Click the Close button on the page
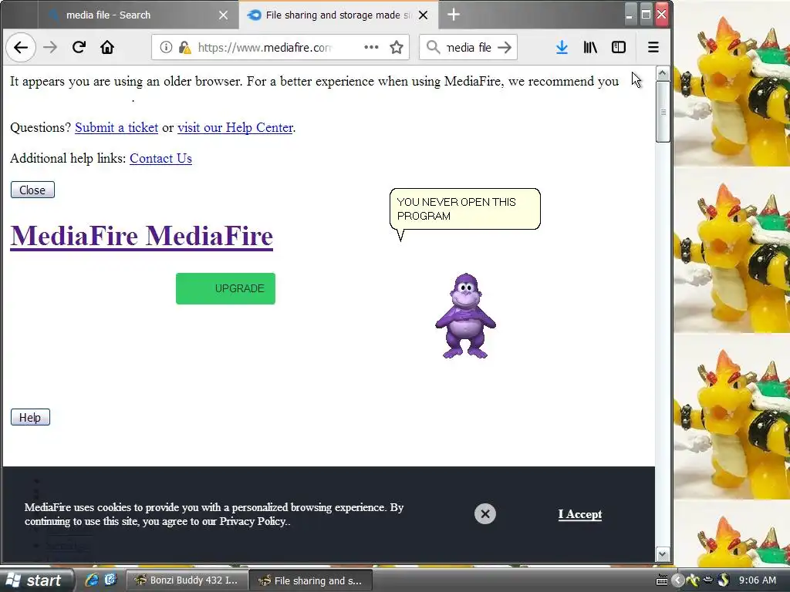 32,190
